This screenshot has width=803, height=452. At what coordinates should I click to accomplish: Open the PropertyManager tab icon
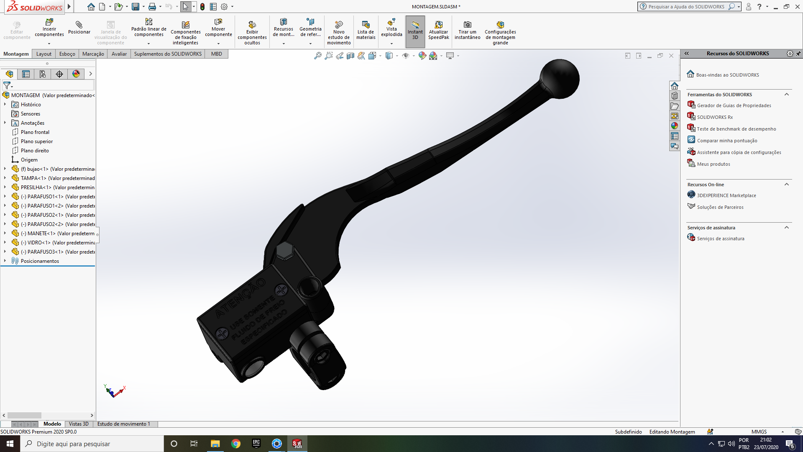[x=26, y=74]
